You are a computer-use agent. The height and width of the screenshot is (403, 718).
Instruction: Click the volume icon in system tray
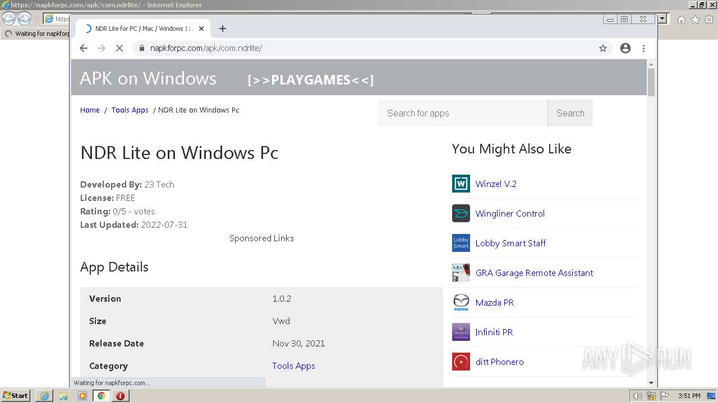coord(637,396)
